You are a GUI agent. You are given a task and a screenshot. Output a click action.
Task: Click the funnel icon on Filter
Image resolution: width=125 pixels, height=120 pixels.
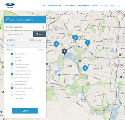(x=37, y=34)
